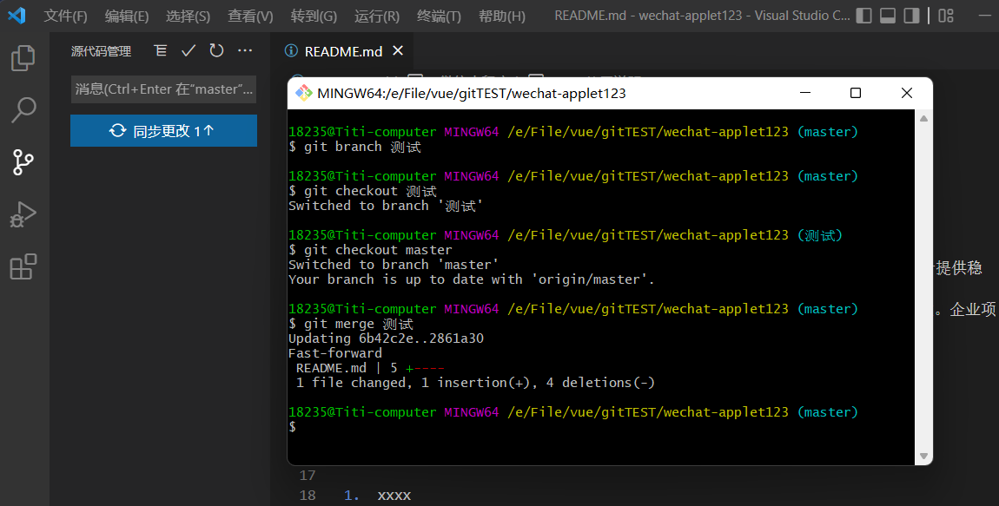Click the terminal scrollbar down arrow
The height and width of the screenshot is (506, 999).
coord(924,456)
